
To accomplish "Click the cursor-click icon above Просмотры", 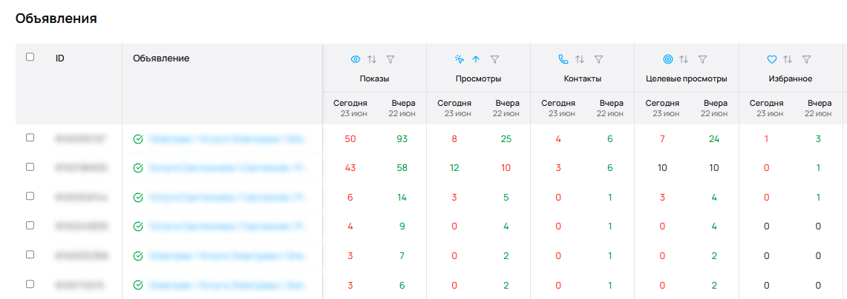I will click(x=460, y=59).
